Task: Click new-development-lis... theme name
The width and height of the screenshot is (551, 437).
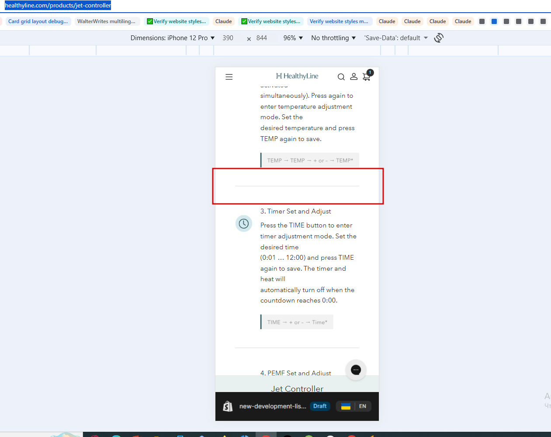Action: pyautogui.click(x=273, y=406)
